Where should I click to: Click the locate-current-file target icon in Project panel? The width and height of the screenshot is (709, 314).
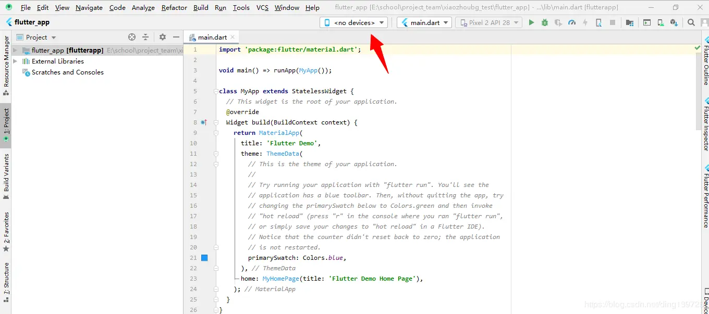pos(132,37)
